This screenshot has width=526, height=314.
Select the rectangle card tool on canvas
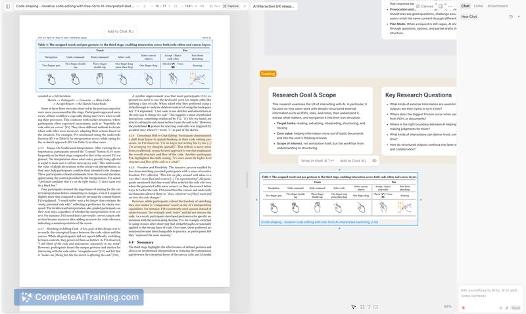[x=375, y=307]
